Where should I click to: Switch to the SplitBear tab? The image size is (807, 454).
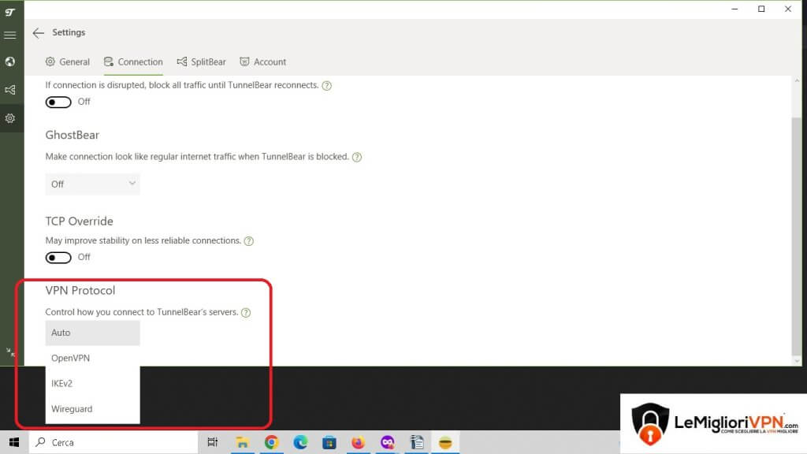coord(201,61)
